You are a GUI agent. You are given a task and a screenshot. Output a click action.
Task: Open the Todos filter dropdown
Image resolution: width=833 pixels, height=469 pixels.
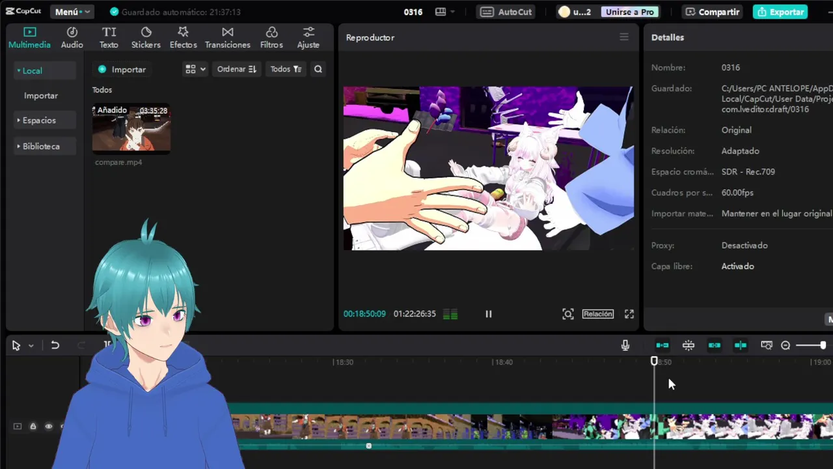coord(286,69)
